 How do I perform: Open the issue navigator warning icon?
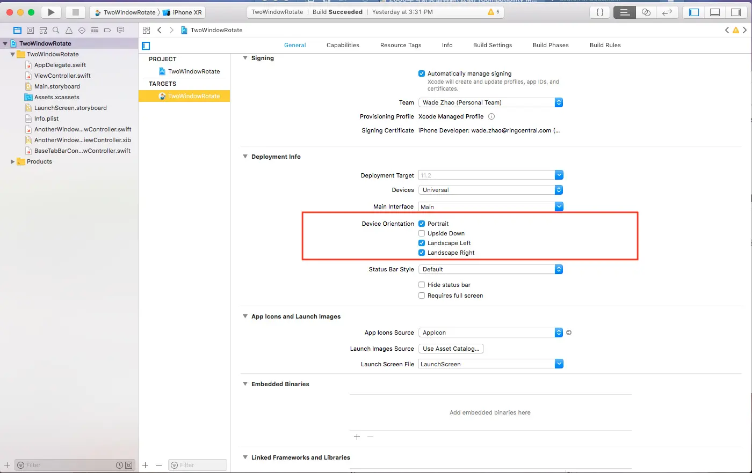[69, 30]
